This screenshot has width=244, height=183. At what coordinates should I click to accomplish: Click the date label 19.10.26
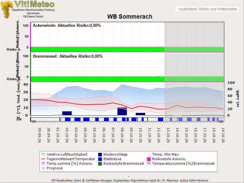click(223, 135)
